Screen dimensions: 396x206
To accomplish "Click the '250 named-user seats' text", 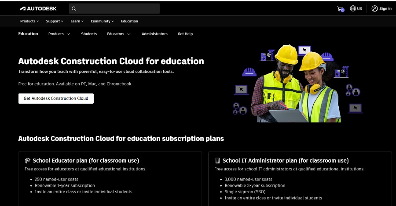I will click(x=57, y=179).
